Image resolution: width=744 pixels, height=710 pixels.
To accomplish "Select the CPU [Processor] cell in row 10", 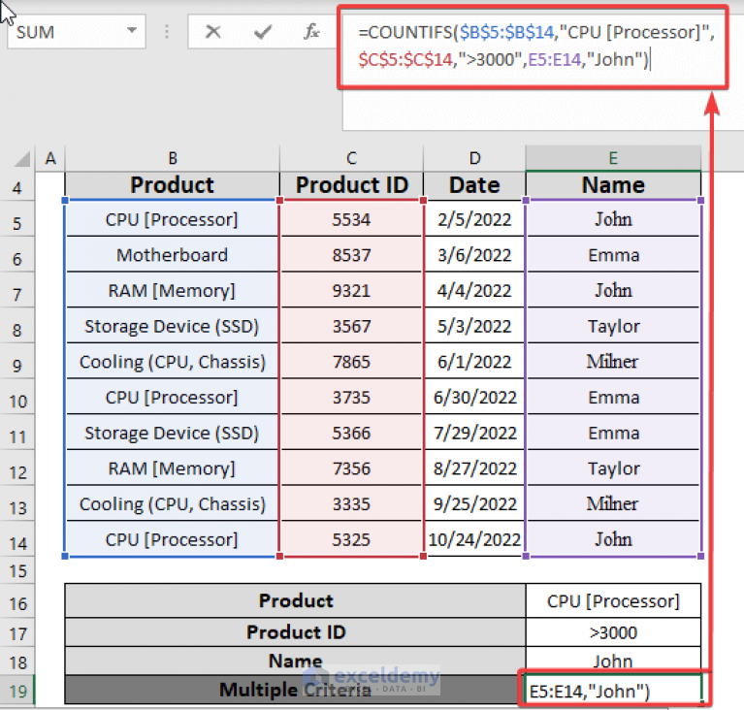I will point(173,398).
